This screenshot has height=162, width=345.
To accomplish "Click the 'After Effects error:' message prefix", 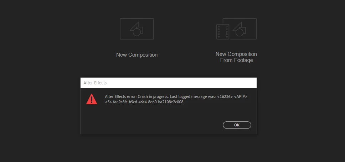I will tap(121, 97).
